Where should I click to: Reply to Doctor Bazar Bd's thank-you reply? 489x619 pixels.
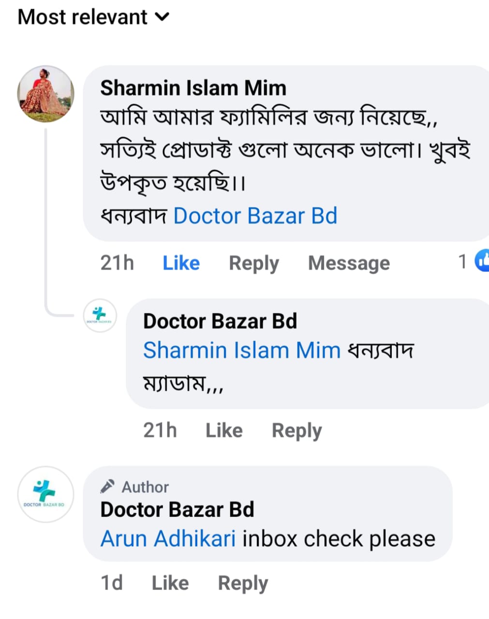pos(296,430)
